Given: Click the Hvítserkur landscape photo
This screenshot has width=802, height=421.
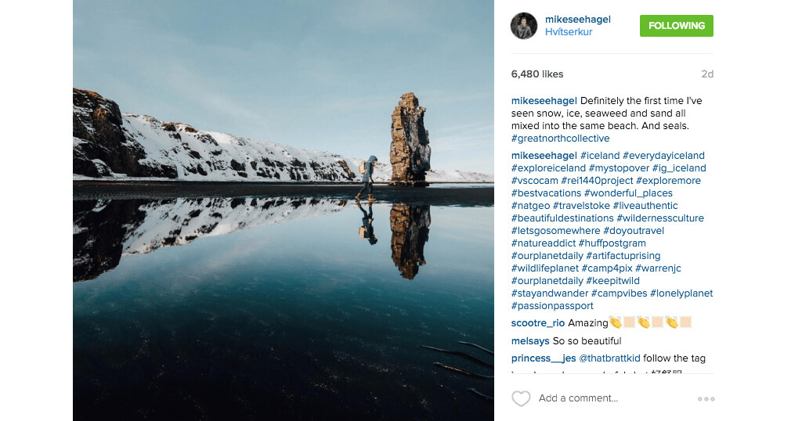Looking at the screenshot, I should pyautogui.click(x=283, y=210).
